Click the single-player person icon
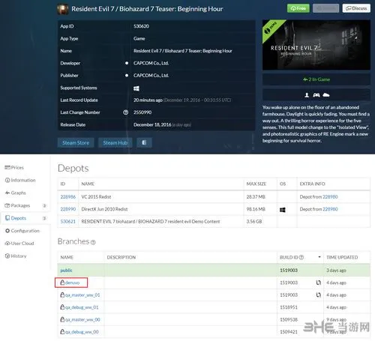Image resolution: width=375 pixels, height=341 pixels. [x=307, y=95]
